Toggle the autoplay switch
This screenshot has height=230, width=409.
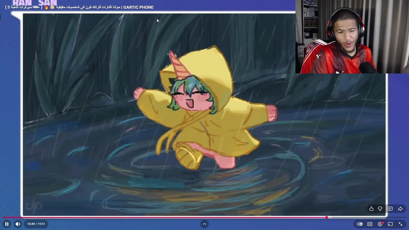360,224
